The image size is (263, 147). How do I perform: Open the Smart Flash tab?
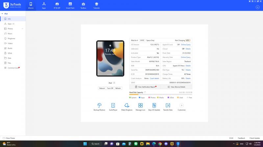tap(70, 6)
